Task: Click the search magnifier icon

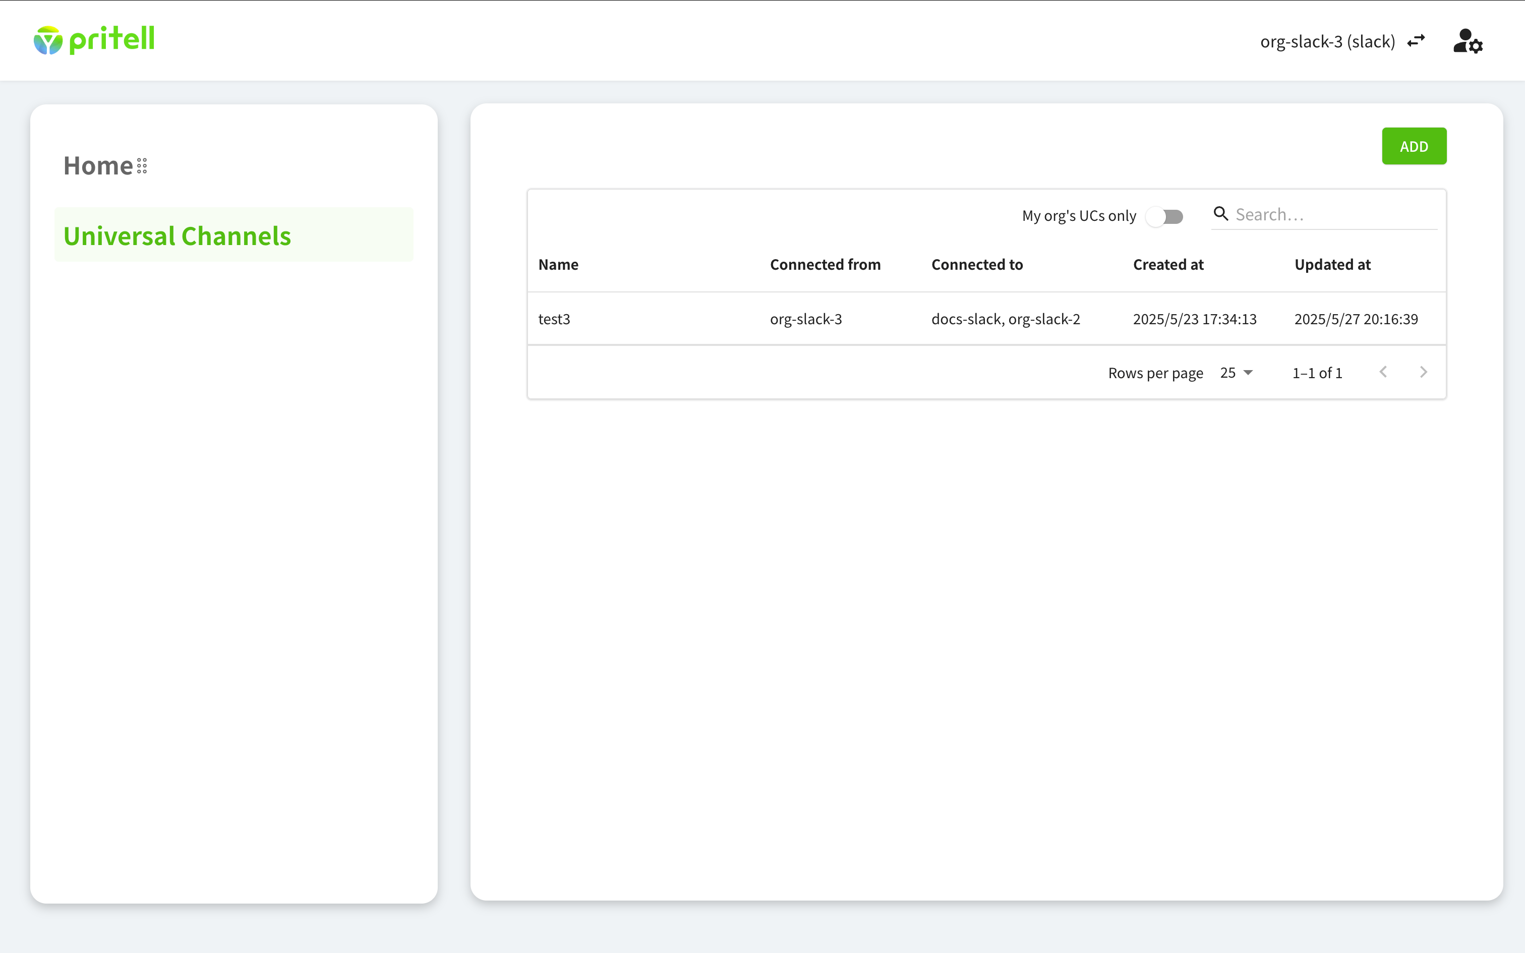Action: click(1220, 214)
